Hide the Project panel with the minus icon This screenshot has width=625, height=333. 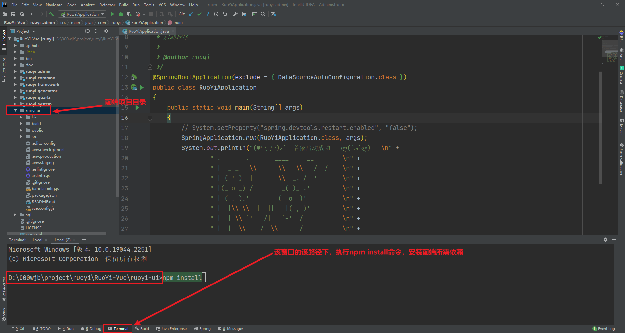pos(115,31)
